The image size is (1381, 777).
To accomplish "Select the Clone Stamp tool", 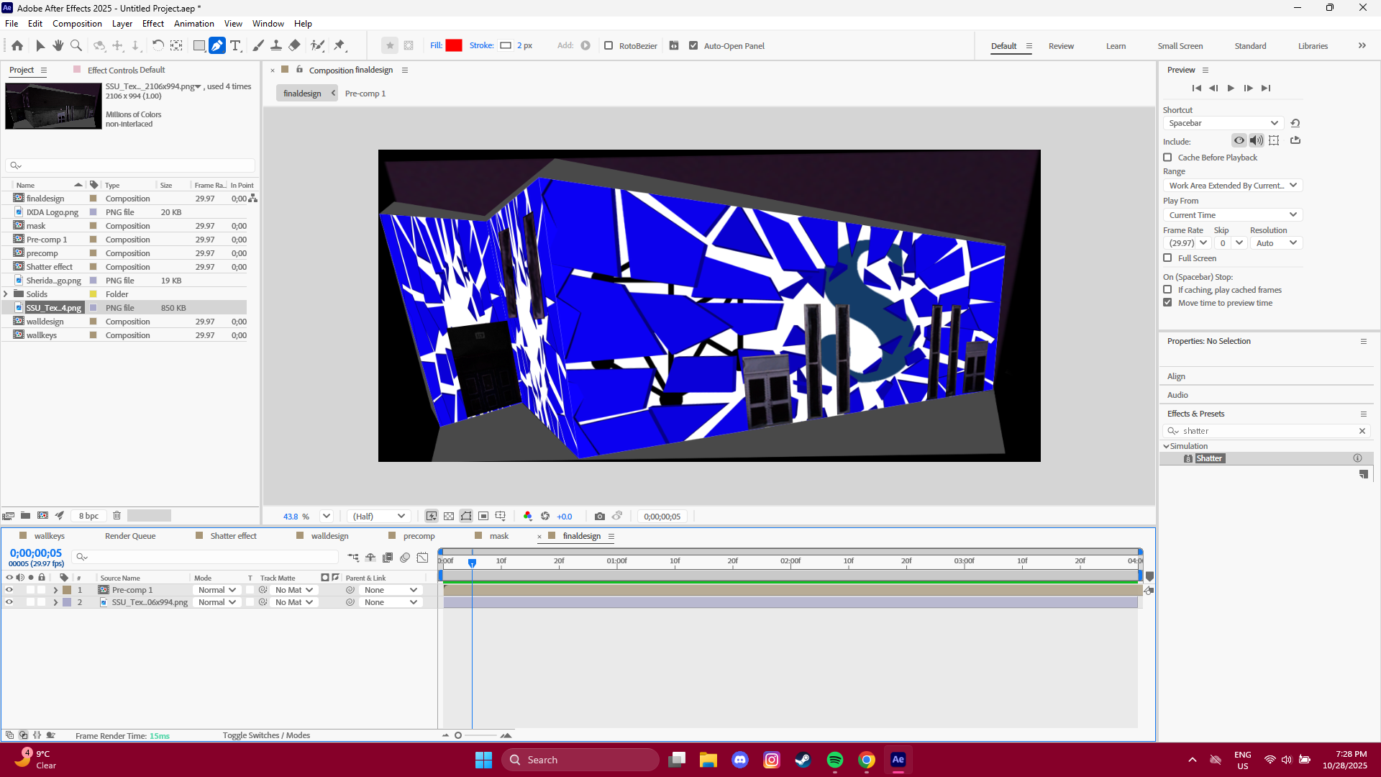I will (x=275, y=45).
